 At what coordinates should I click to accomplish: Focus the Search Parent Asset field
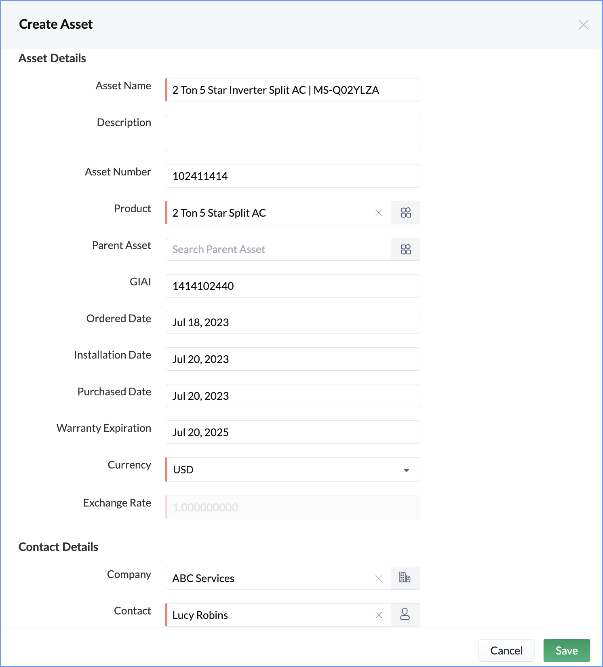(278, 249)
